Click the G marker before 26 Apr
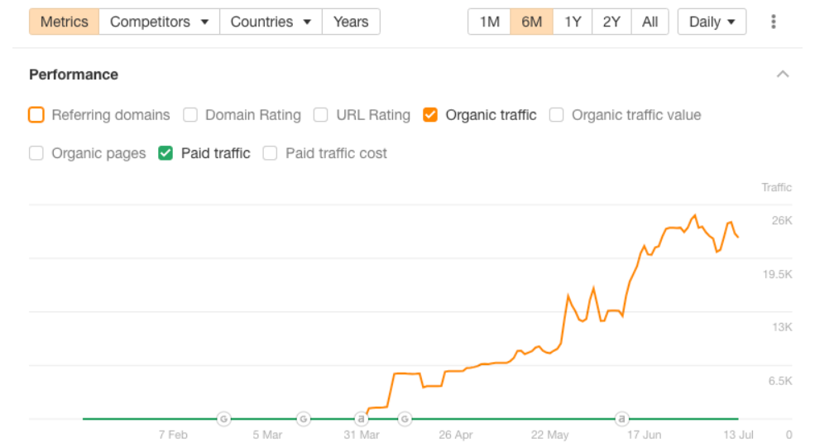The height and width of the screenshot is (448, 815). [405, 419]
